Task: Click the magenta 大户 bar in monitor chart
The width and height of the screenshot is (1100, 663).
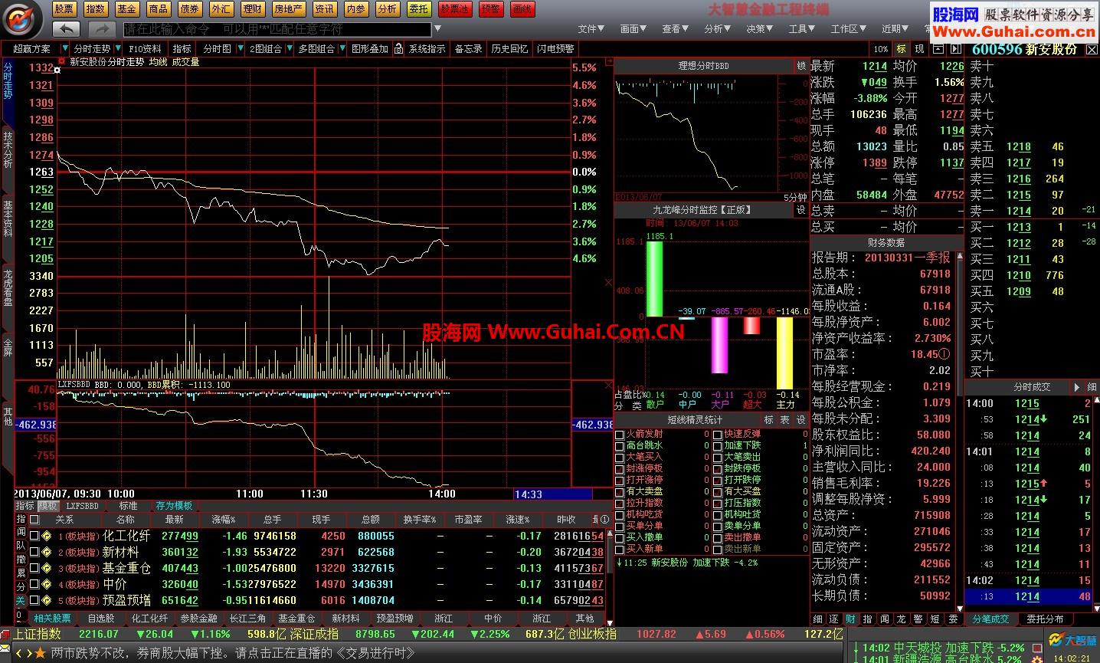Action: [x=719, y=345]
